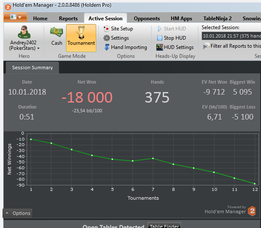Click the Andrey2402 hero avatar
This screenshot has width=261, height=228.
(24, 33)
